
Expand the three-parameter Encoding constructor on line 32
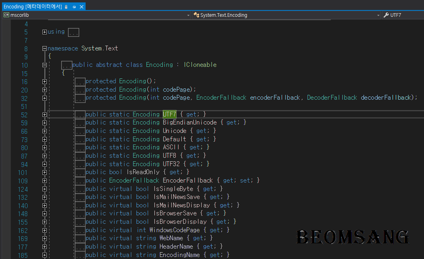tap(45, 98)
